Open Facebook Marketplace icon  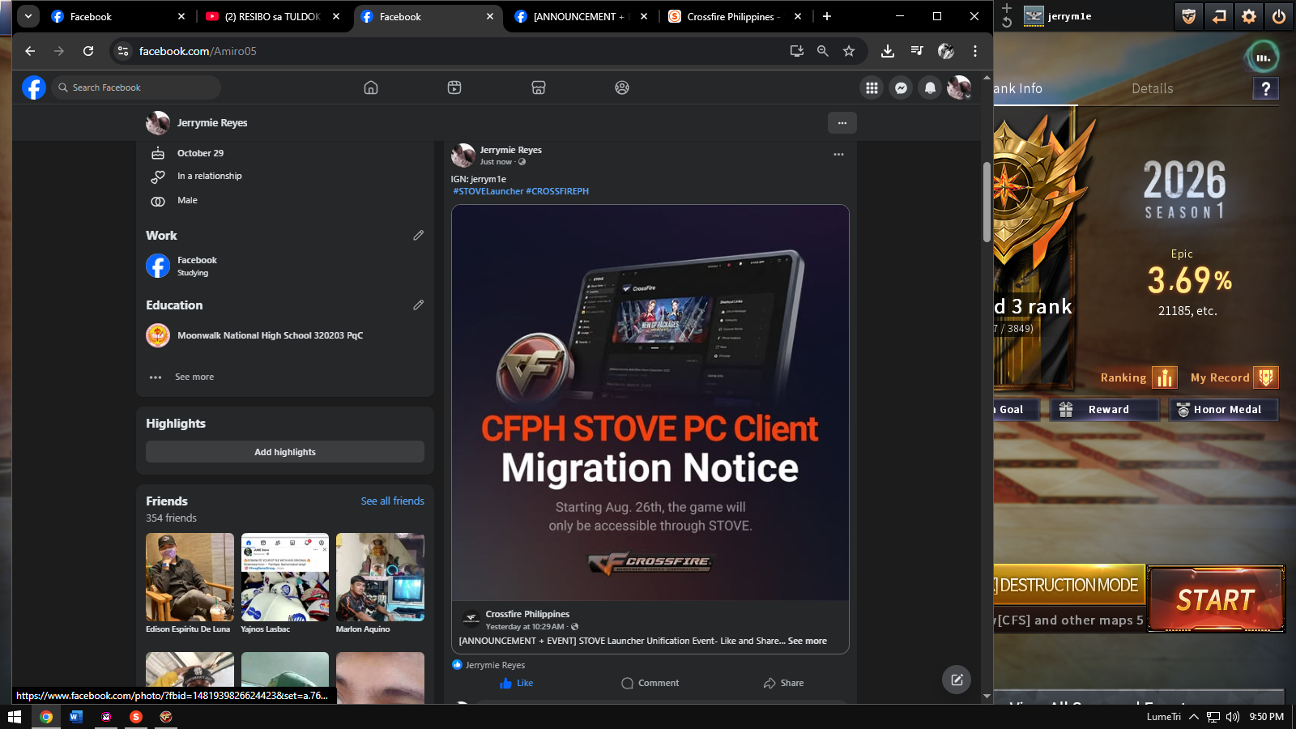[538, 87]
